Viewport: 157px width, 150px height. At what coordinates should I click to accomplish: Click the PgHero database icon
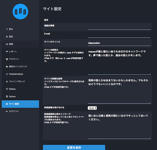click(7, 96)
